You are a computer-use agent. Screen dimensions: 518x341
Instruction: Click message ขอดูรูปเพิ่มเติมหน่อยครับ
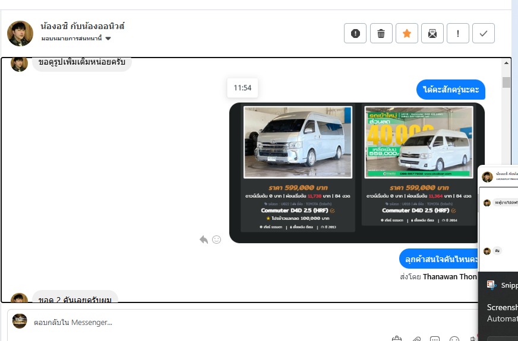coord(81,63)
